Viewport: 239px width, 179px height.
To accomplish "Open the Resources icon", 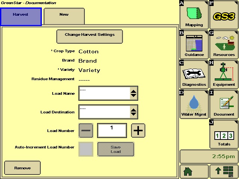I will pyautogui.click(x=224, y=45).
